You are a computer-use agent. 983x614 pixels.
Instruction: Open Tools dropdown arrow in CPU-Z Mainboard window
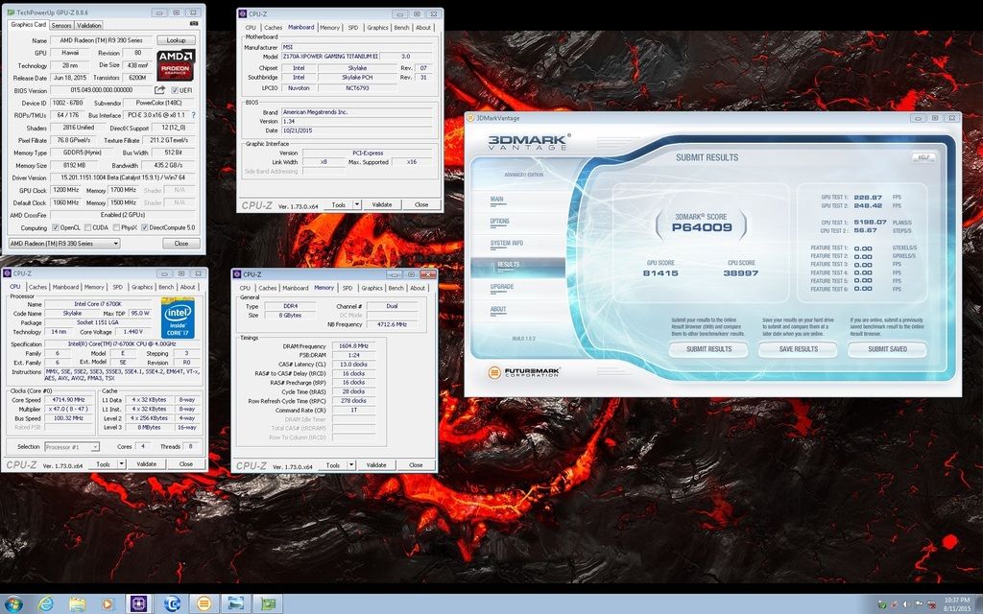point(357,204)
